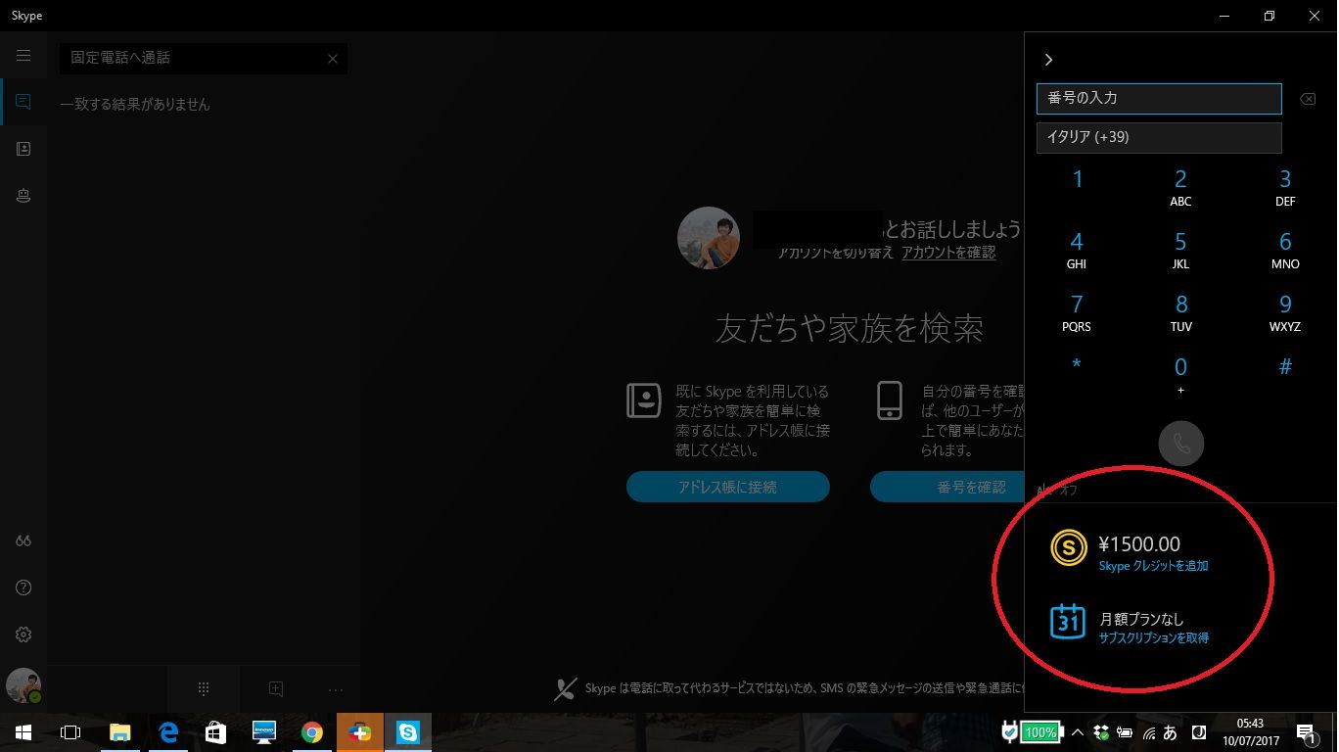
Task: Open the Skype hamburger menu
Action: tap(23, 56)
